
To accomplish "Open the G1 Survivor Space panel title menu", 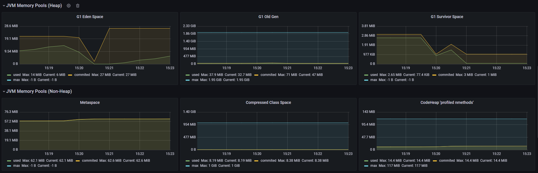I will (447, 17).
